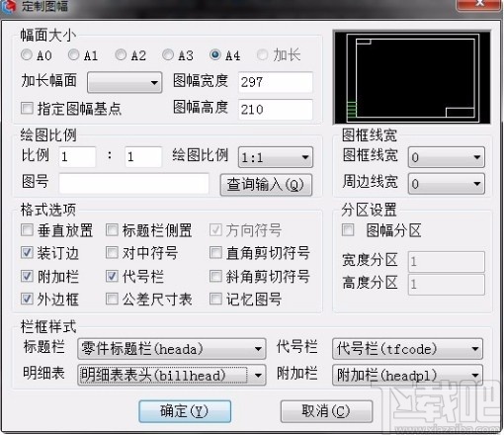Click the 图幅宽度 field showing 297
The width and height of the screenshot is (504, 435).
pyautogui.click(x=276, y=82)
